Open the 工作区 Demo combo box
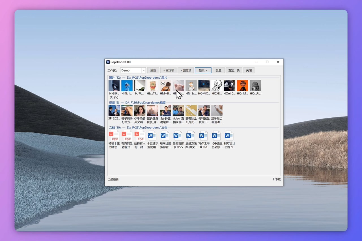This screenshot has width=362, height=241. pyautogui.click(x=133, y=70)
